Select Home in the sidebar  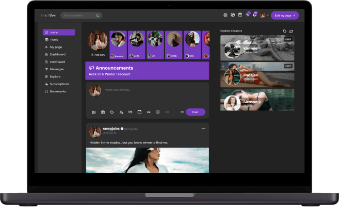[x=59, y=33]
